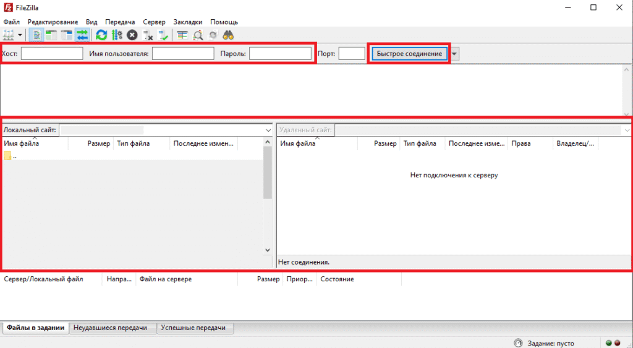Viewport: 633px width, 348px height.
Task: Toggle synchronized browsing icon
Action: pyautogui.click(x=213, y=35)
